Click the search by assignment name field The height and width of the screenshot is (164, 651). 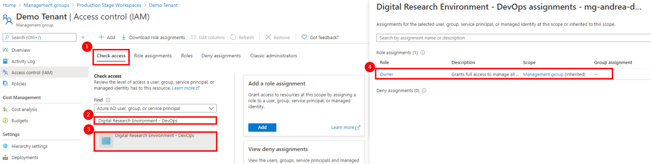coord(513,38)
